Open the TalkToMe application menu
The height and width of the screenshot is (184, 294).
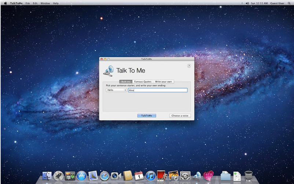[x=16, y=3]
